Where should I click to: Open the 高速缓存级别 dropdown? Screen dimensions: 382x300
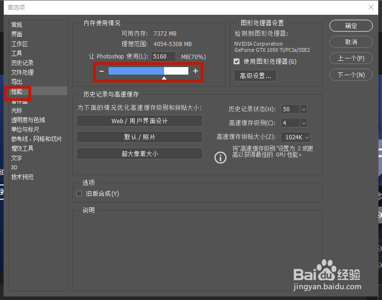[304, 123]
